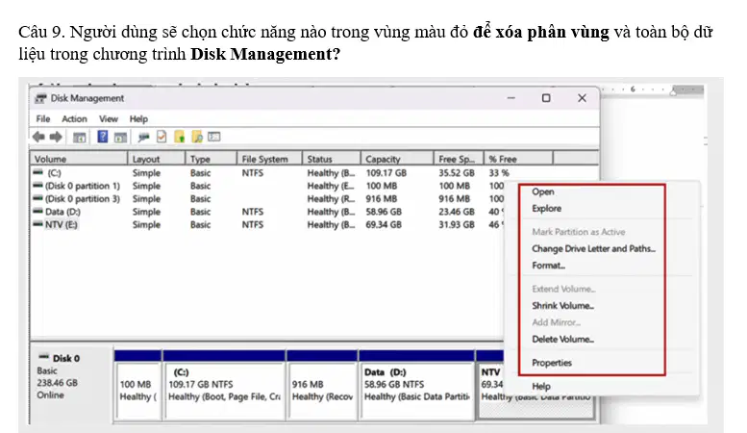Click the Back arrow toolbar icon

(x=38, y=138)
